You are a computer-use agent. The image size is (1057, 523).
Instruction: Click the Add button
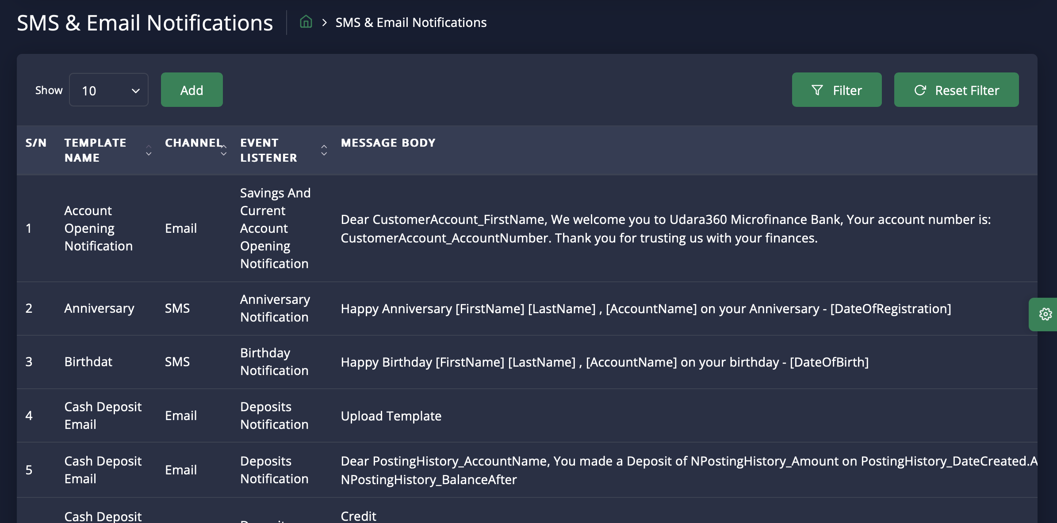coord(191,90)
